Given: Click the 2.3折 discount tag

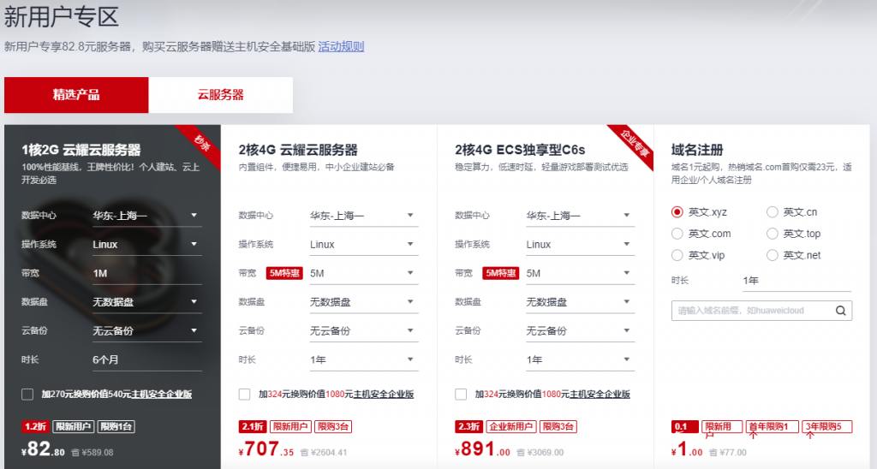Looking at the screenshot, I should (468, 426).
